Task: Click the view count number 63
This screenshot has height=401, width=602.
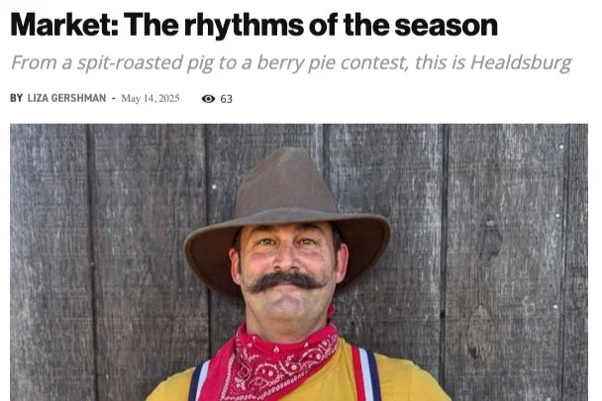Action: tap(226, 99)
